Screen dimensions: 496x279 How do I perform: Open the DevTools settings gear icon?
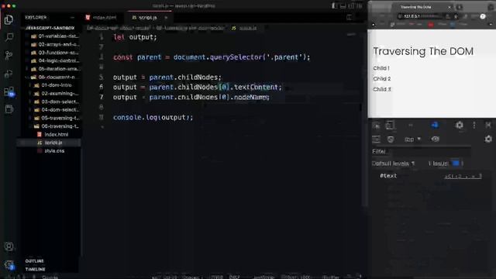[460, 125]
